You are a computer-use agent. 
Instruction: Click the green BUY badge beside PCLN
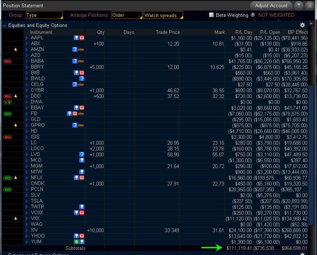pos(8,189)
